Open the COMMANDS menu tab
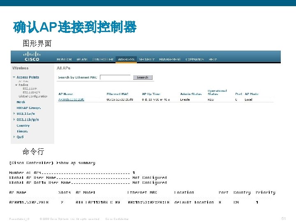Image resolution: width=296 pixels, height=222 pixels. [194, 59]
